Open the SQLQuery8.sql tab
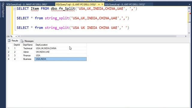Image resolution: width=192 pixels, height=108 pixels. pos(27,4)
